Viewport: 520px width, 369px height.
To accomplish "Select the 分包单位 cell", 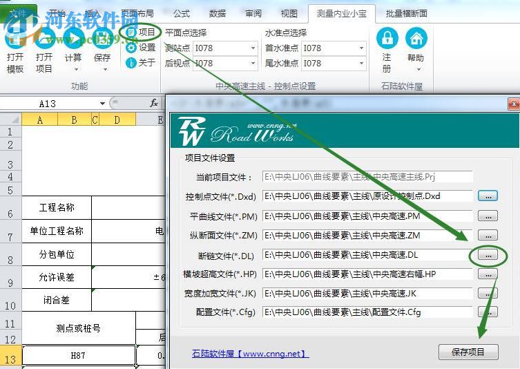I will click(57, 254).
